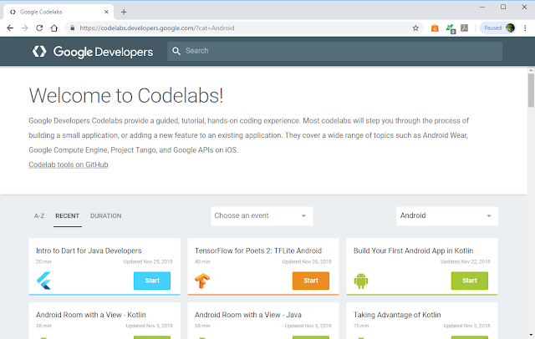Image resolution: width=535 pixels, height=339 pixels.
Task: Minimize the Chrome window
Action: pos(482,8)
